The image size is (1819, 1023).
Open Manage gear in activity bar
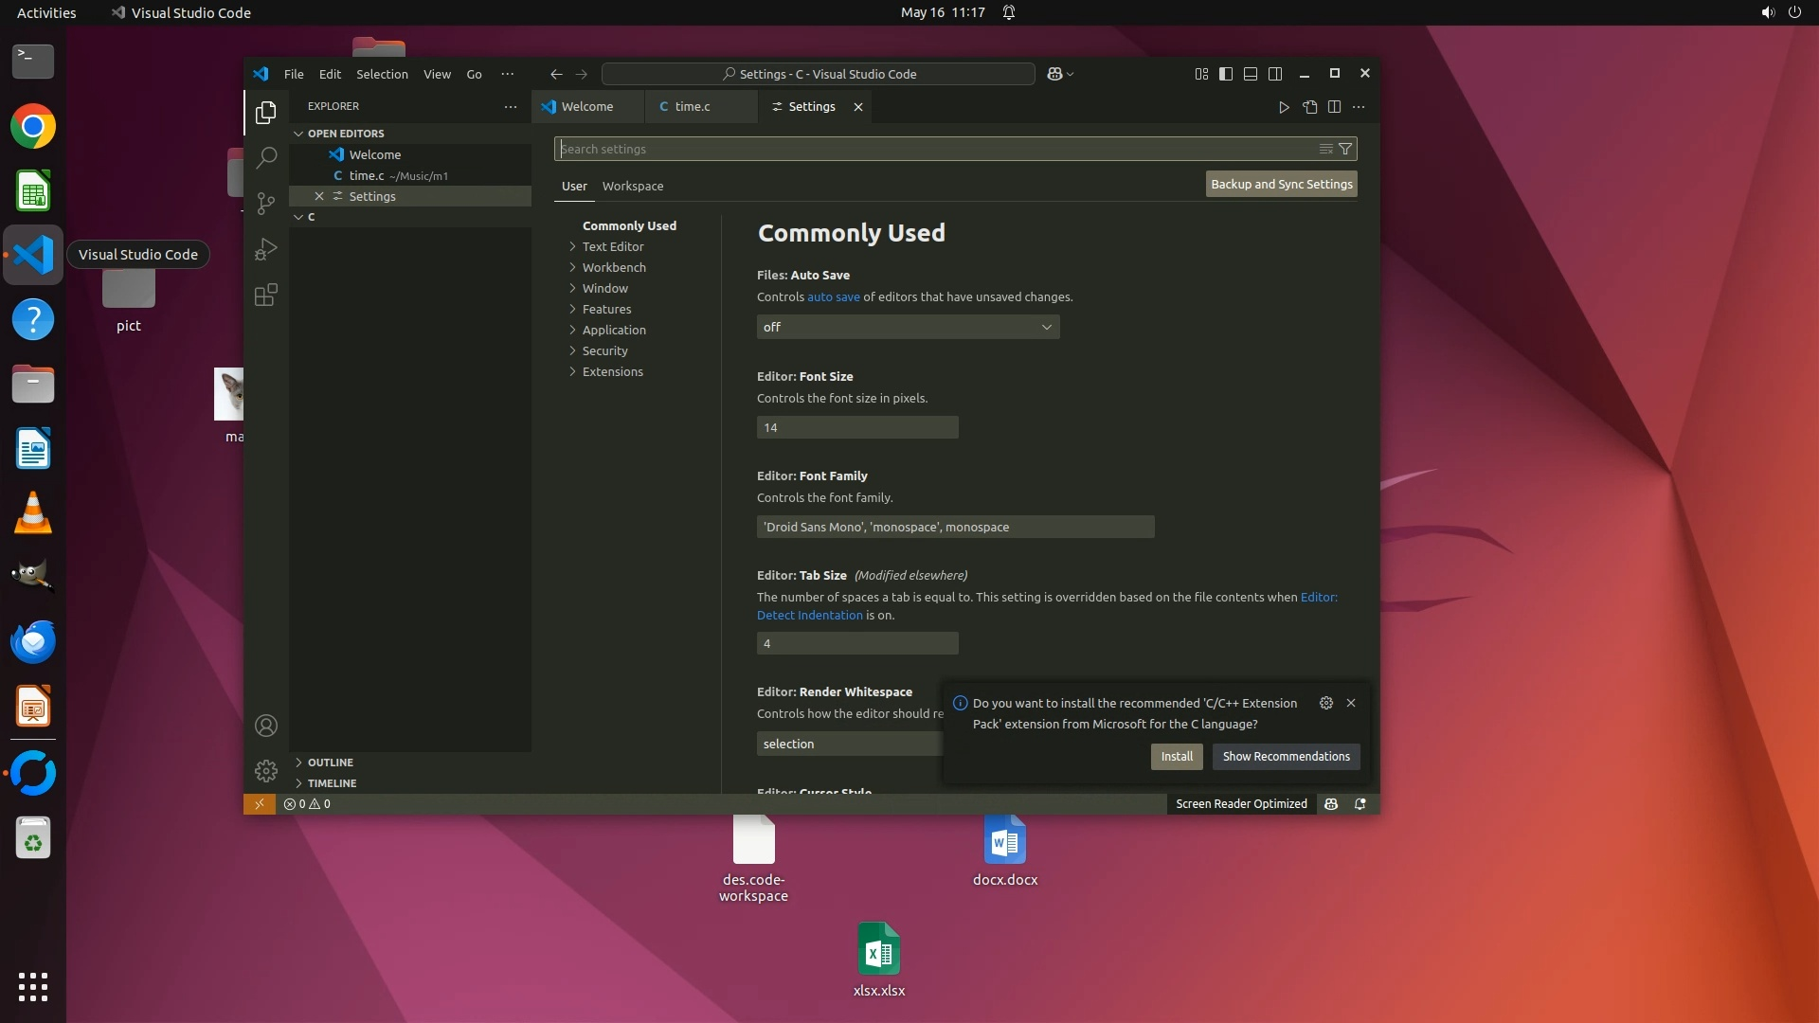tap(266, 771)
